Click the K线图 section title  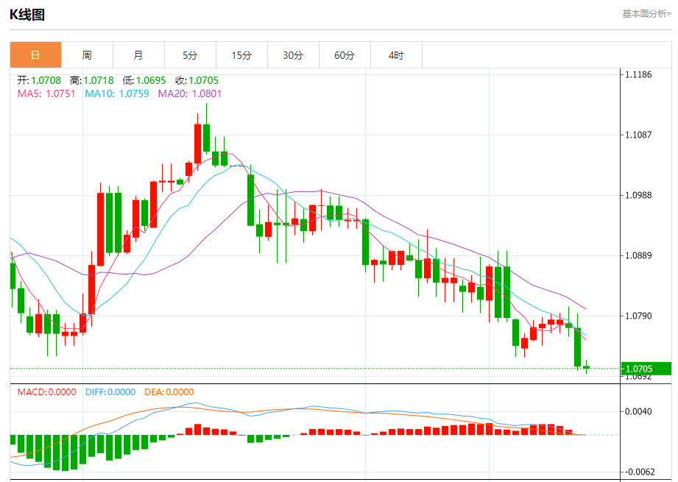pyautogui.click(x=27, y=15)
